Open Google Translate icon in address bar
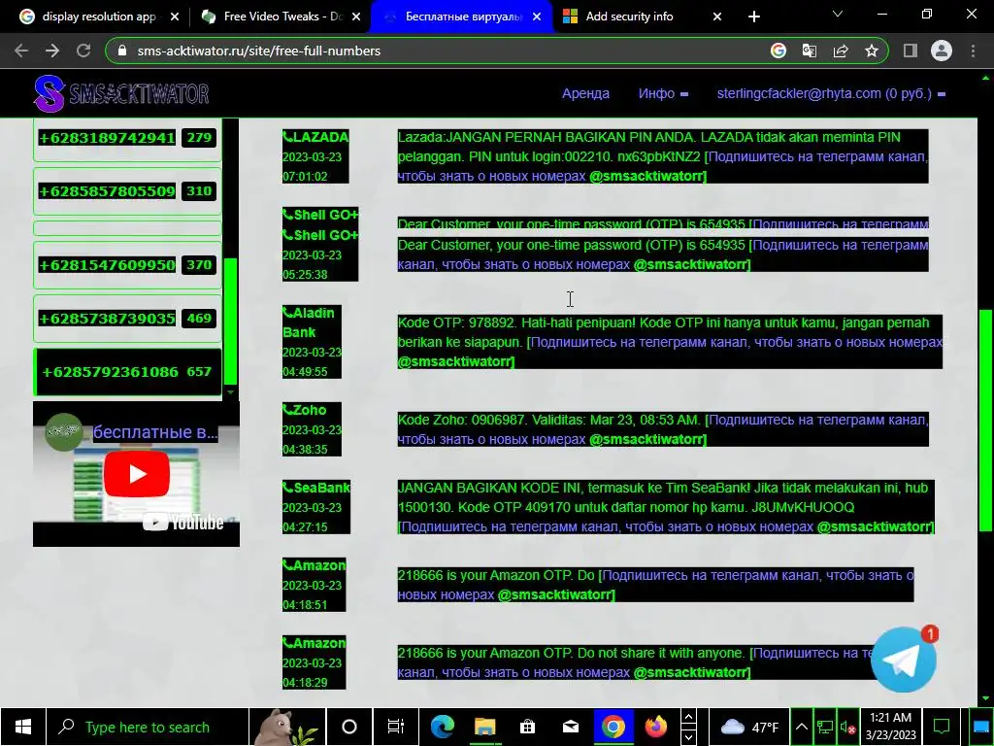The width and height of the screenshot is (994, 746). pos(810,51)
